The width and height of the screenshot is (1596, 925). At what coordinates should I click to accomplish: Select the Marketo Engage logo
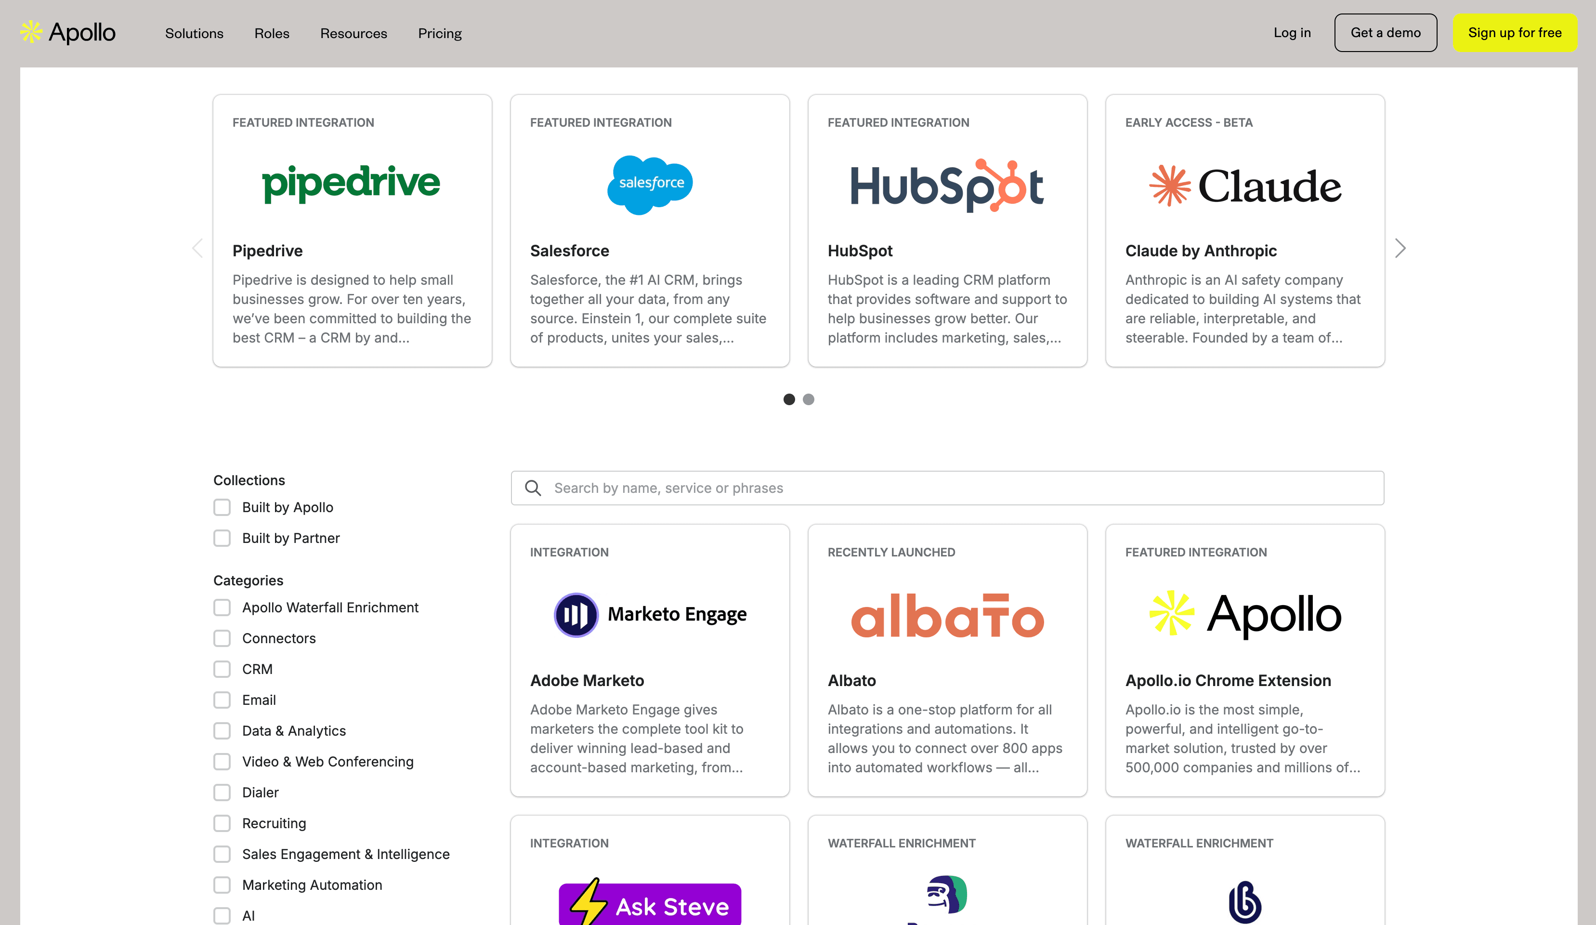pos(650,613)
